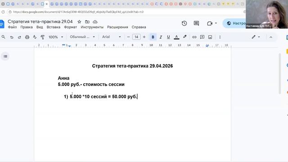Open the Справка menu
The height and width of the screenshot is (162, 288).
coord(139,27)
